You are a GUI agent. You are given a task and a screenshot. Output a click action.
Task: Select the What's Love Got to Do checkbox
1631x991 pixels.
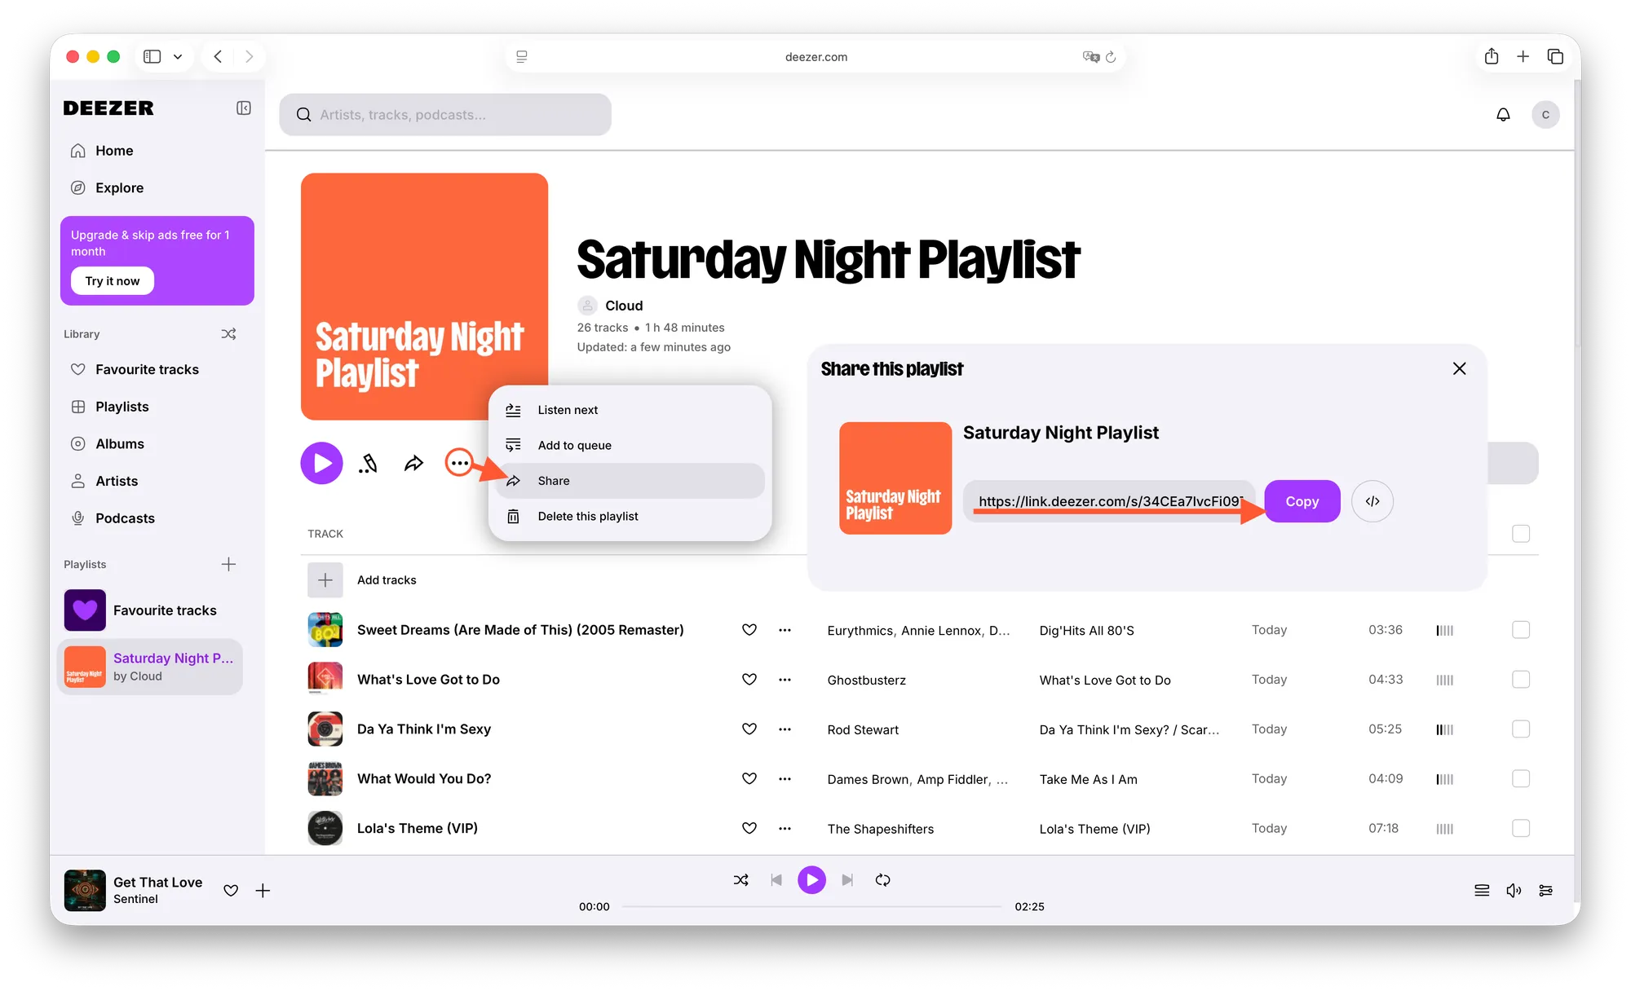point(1520,680)
